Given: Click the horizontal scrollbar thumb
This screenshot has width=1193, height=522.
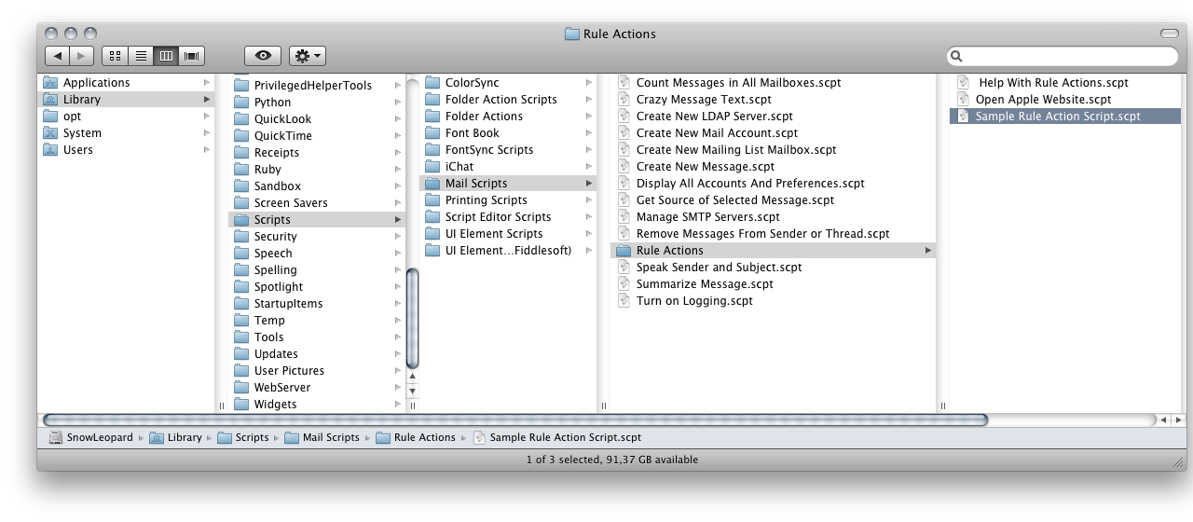Looking at the screenshot, I should click(x=515, y=420).
